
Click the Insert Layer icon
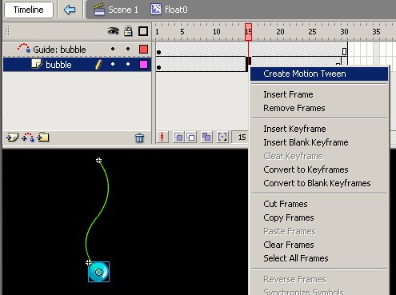[12, 138]
